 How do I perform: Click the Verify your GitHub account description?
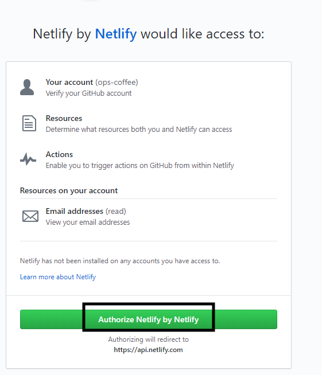pos(88,93)
